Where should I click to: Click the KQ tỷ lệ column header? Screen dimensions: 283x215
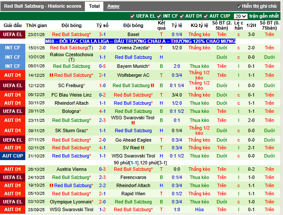tap(199, 25)
